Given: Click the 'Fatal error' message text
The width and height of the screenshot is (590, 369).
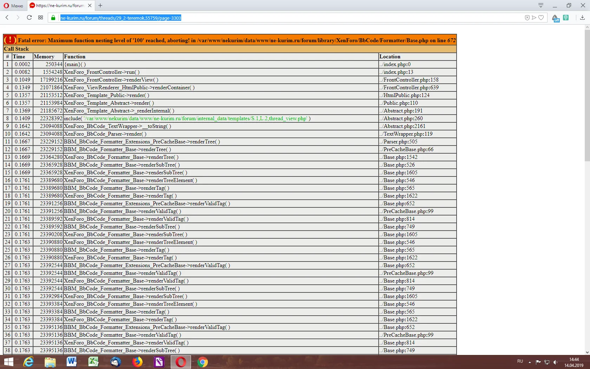Looking at the screenshot, I should (x=237, y=40).
